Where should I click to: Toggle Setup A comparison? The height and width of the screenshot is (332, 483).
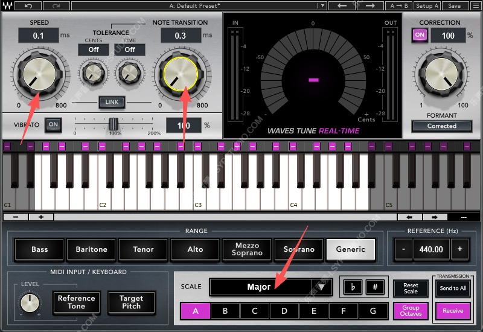427,5
